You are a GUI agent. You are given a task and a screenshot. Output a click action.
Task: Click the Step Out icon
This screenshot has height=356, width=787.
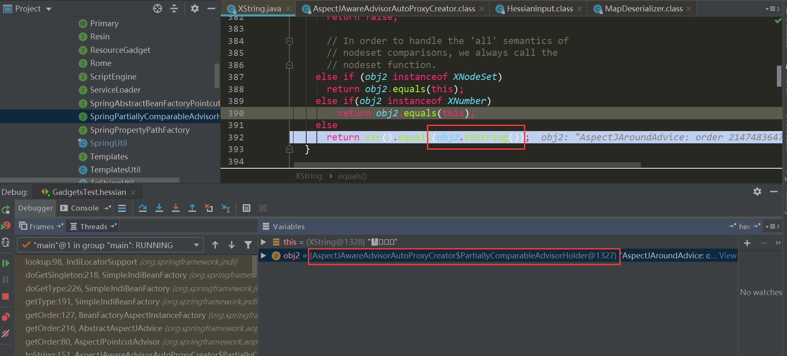click(192, 208)
